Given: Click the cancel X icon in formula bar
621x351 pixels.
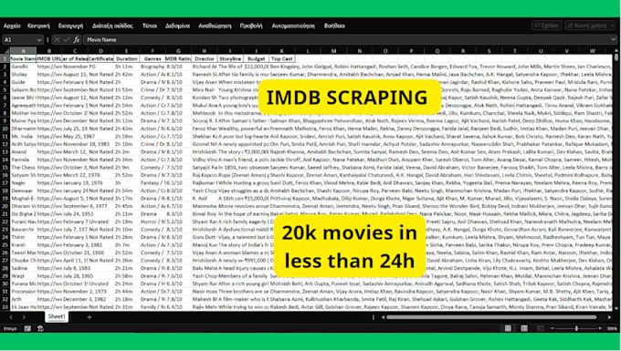Looking at the screenshot, I should 57,39.
